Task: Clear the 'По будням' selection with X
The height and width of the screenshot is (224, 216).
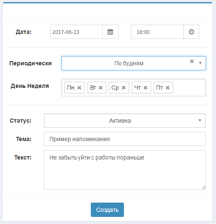Action: (192, 62)
